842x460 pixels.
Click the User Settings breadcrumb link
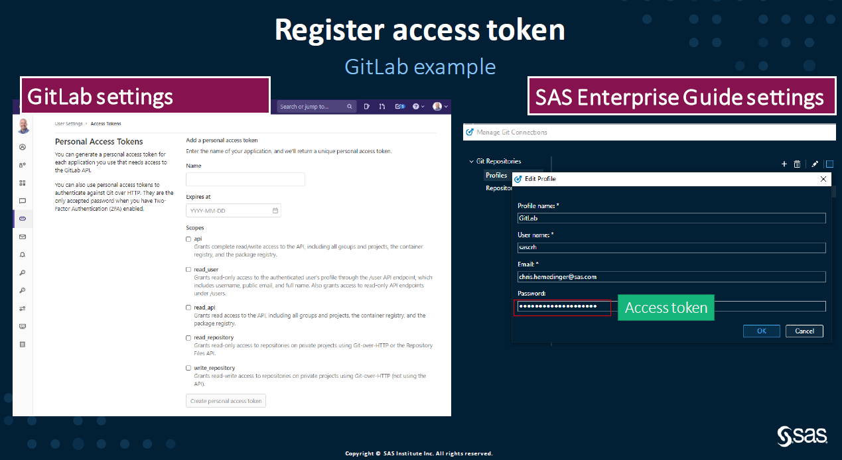(x=68, y=124)
